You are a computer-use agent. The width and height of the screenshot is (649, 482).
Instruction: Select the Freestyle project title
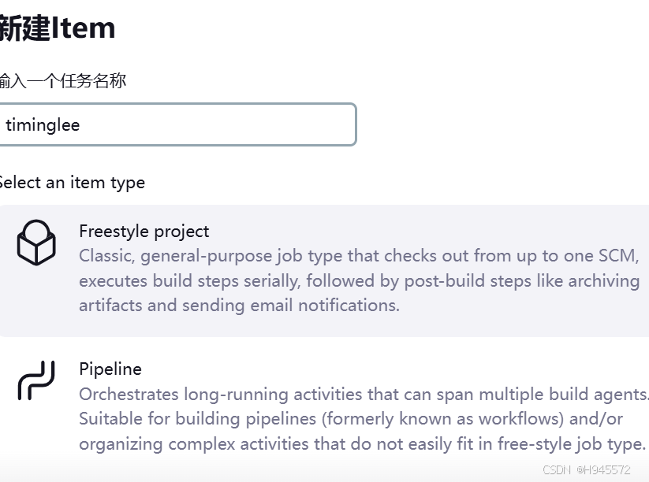pos(144,232)
